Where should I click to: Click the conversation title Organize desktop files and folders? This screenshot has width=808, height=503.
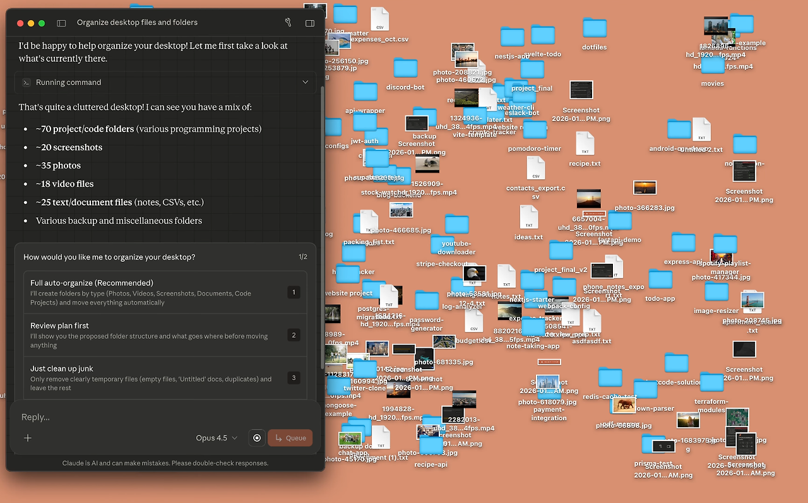tap(137, 23)
